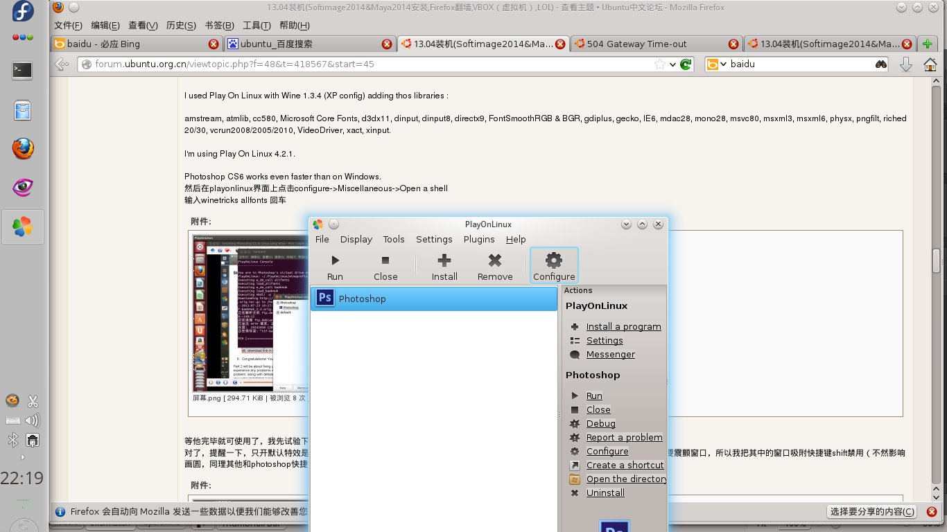This screenshot has height=532, width=947.
Task: Switch to the '504 Gateway Time-out' tab
Action: (656, 44)
